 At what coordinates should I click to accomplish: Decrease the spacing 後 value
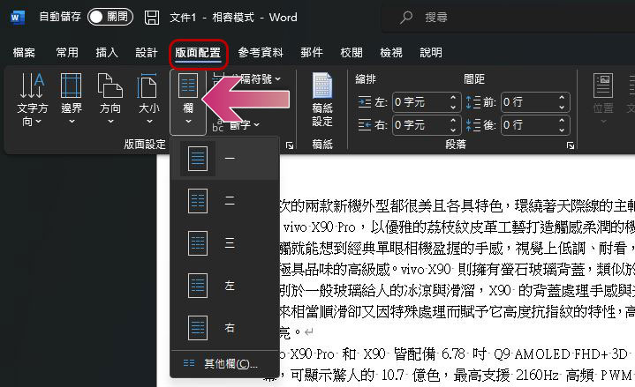562,130
